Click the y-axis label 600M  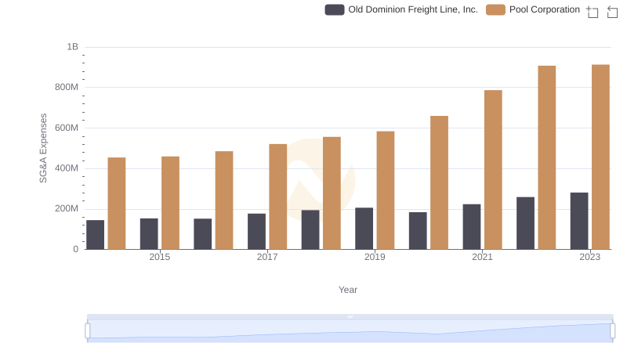coord(67,128)
